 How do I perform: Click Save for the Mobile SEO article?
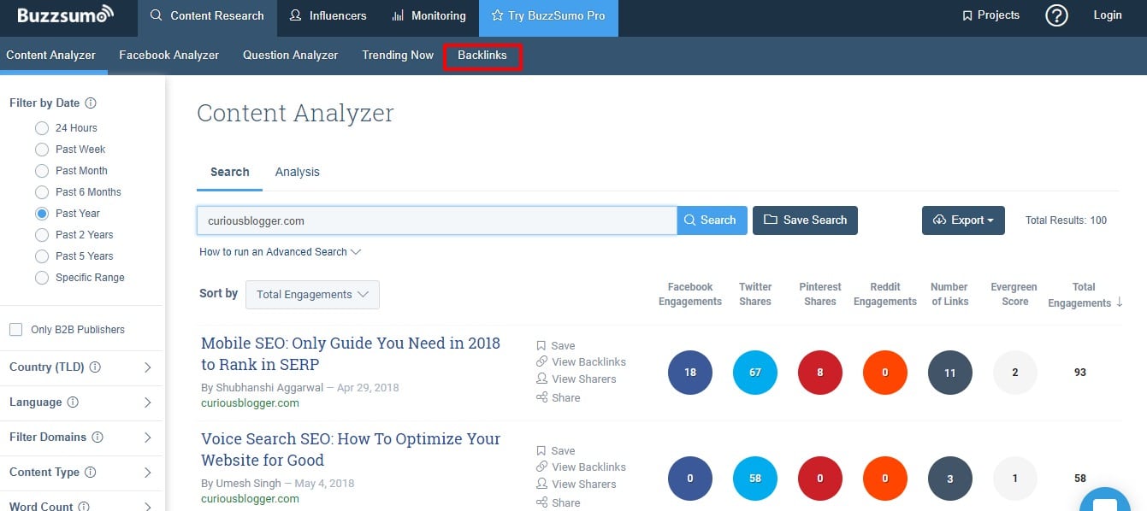(555, 346)
